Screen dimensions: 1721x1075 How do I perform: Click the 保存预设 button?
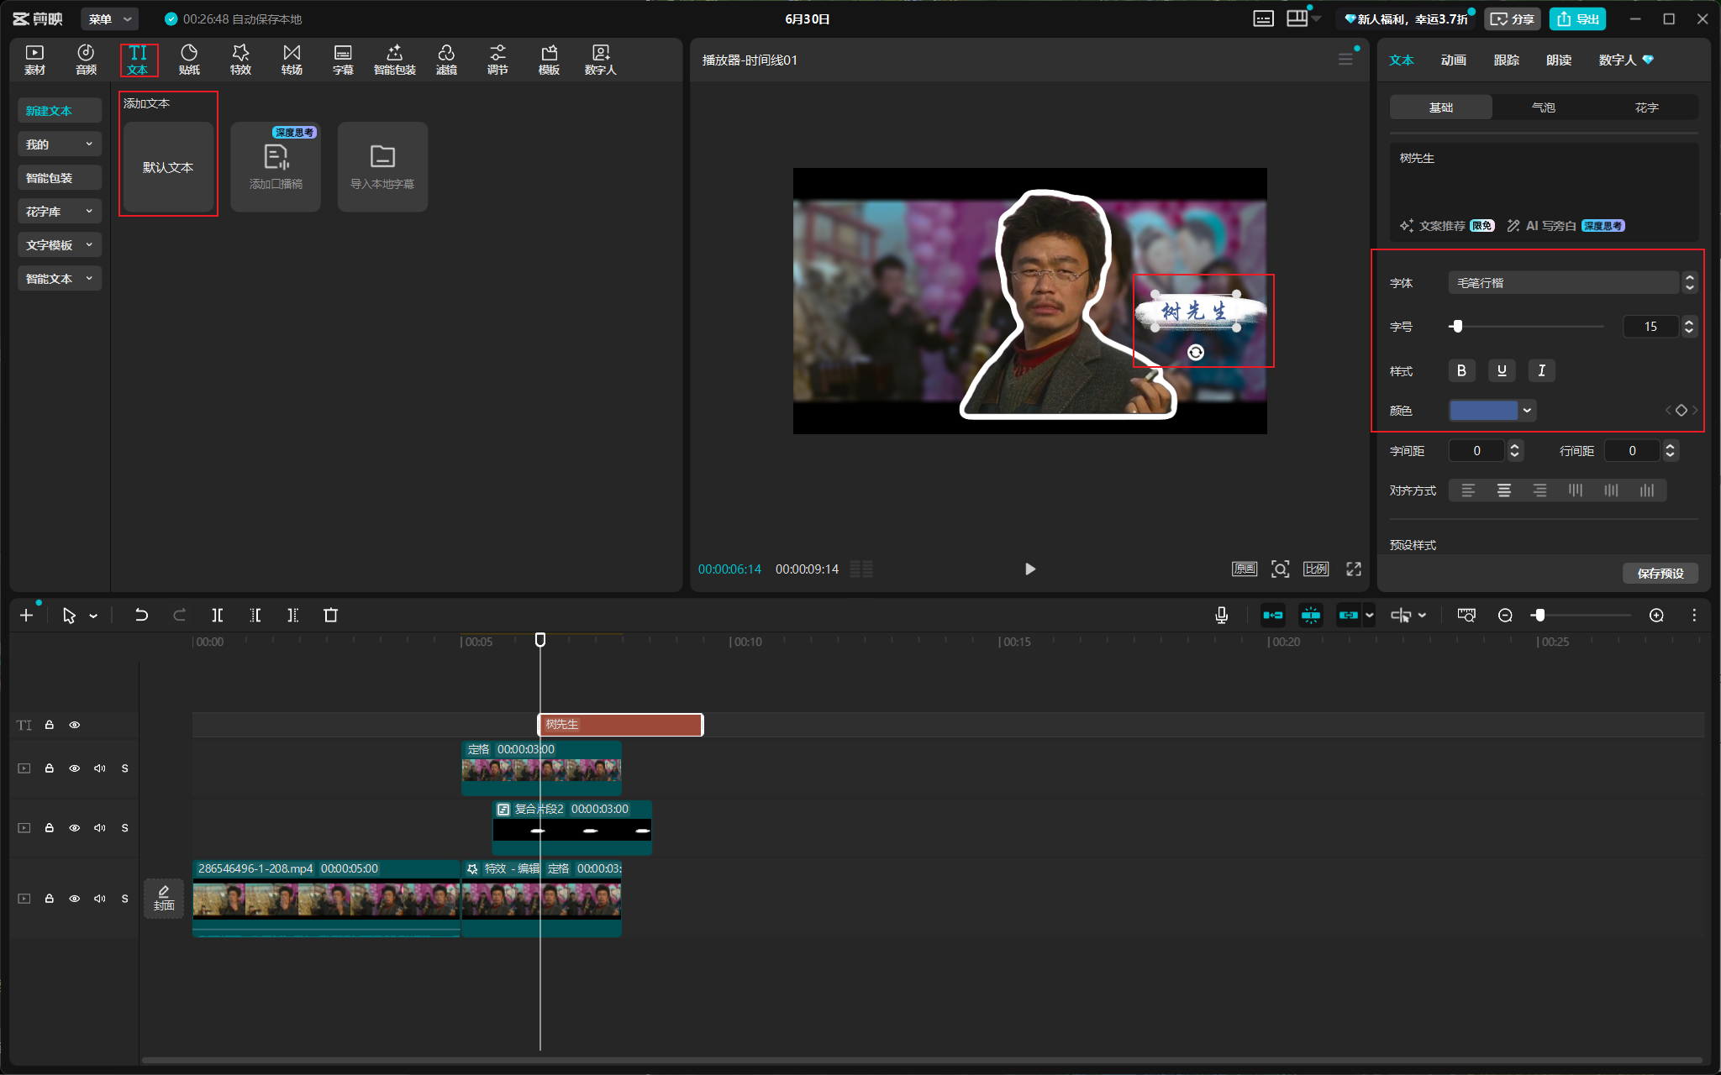(x=1660, y=573)
